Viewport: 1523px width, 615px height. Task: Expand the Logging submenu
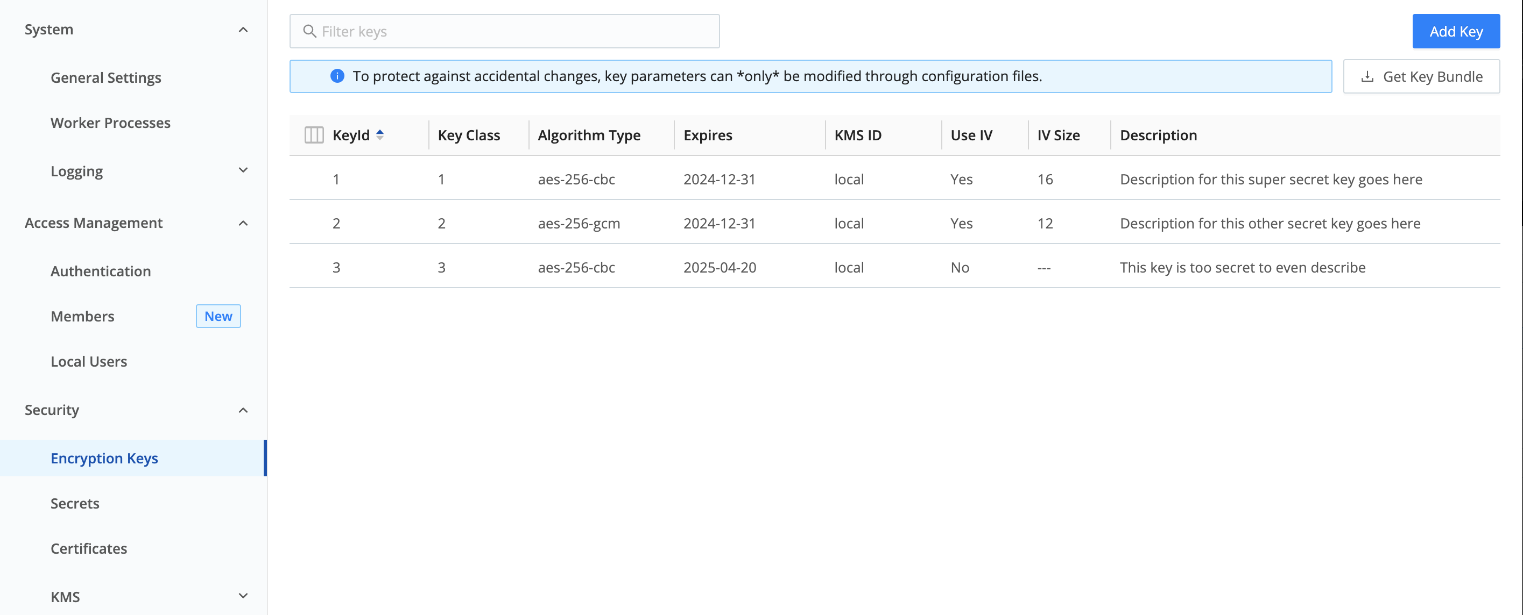(243, 171)
